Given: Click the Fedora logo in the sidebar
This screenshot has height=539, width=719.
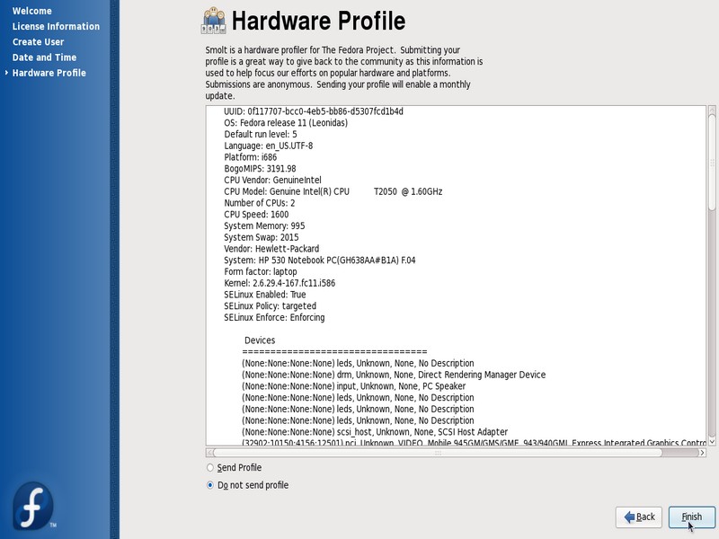Looking at the screenshot, I should pyautogui.click(x=33, y=505).
